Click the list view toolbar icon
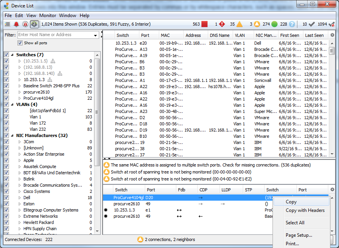Screen dimensions: 339x248 [7, 24]
